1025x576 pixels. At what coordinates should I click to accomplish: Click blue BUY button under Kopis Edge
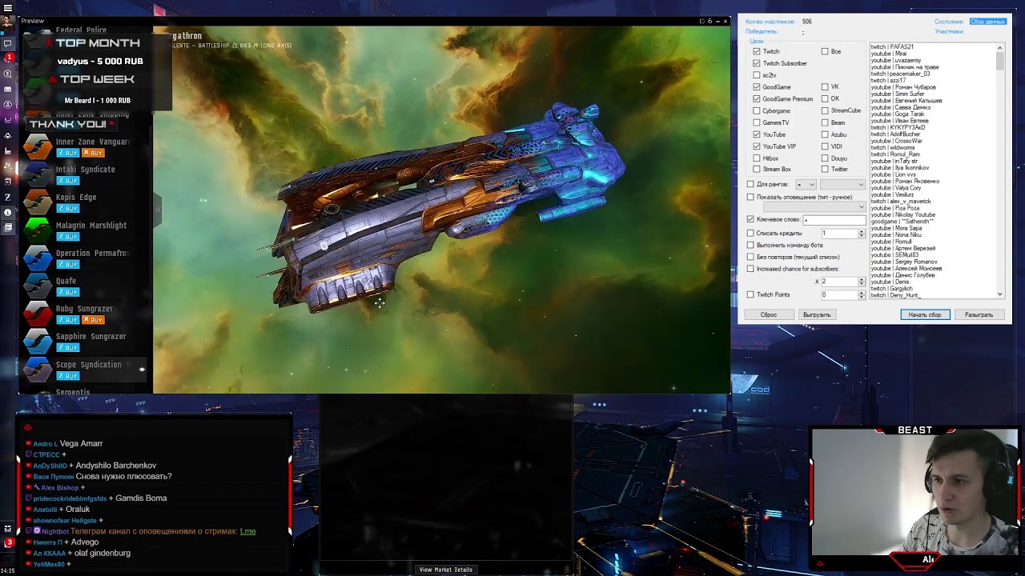pos(67,208)
